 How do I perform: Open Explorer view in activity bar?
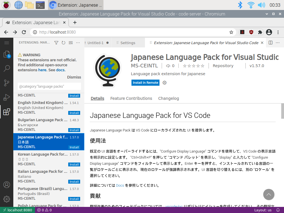7,54
